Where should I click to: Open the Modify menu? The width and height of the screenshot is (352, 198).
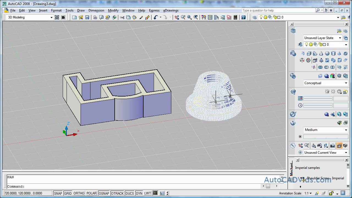click(x=113, y=10)
